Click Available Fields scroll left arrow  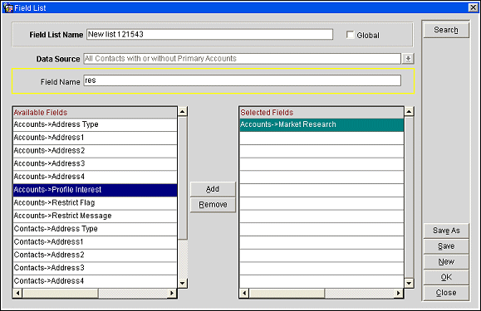coord(17,294)
